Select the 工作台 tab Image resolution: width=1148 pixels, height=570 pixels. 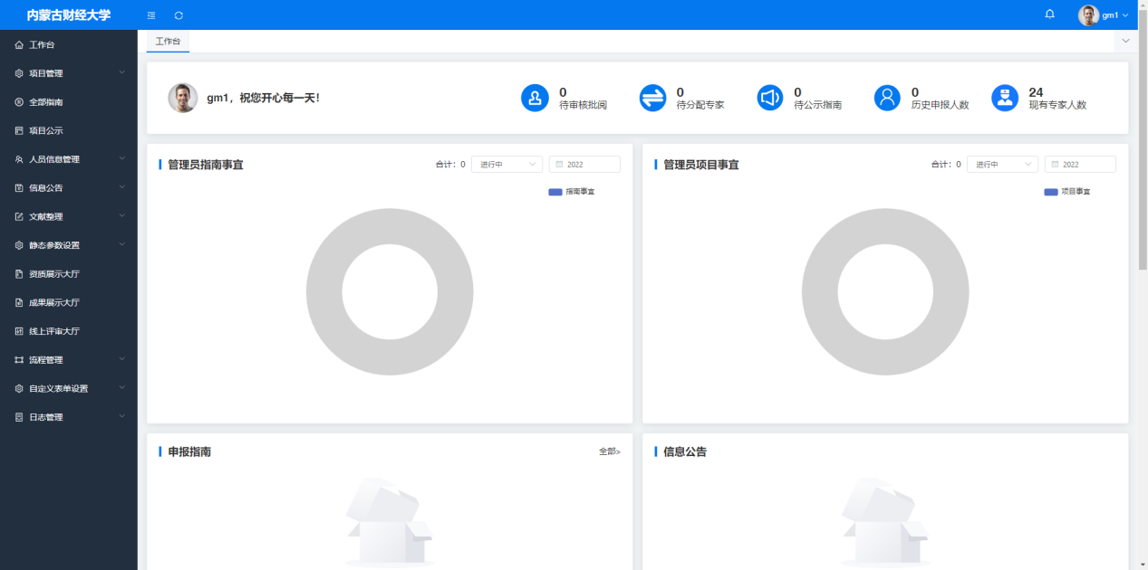(168, 42)
